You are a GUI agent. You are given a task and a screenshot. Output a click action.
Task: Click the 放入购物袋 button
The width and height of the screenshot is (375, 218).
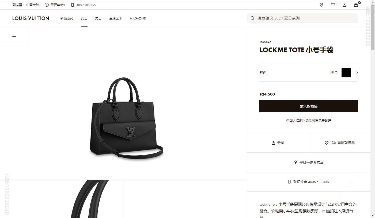309,106
